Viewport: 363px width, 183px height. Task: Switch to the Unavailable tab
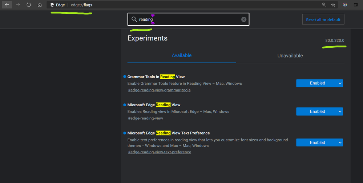click(290, 56)
